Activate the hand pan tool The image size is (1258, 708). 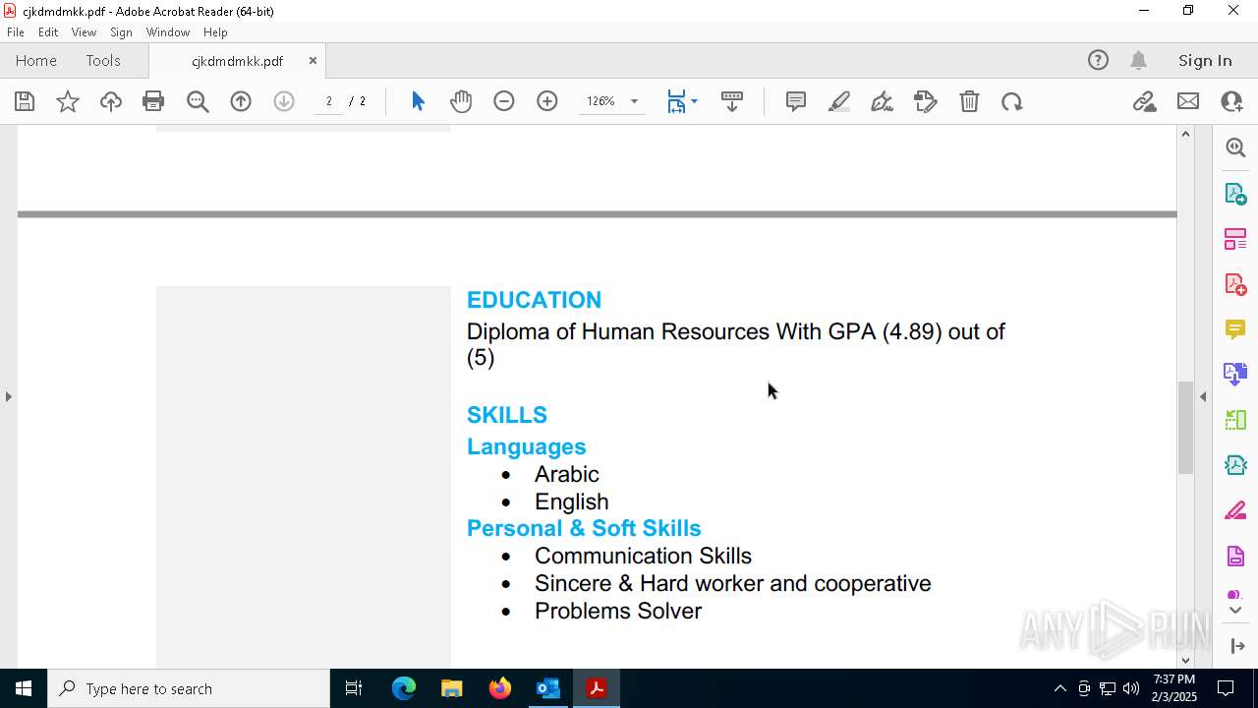coord(461,101)
